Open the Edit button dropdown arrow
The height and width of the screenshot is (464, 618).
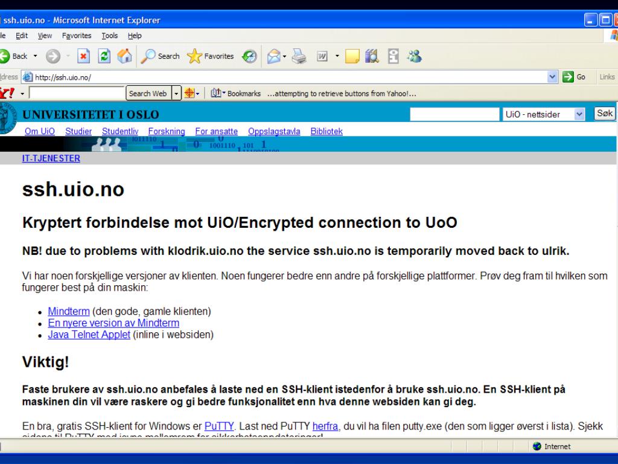337,56
